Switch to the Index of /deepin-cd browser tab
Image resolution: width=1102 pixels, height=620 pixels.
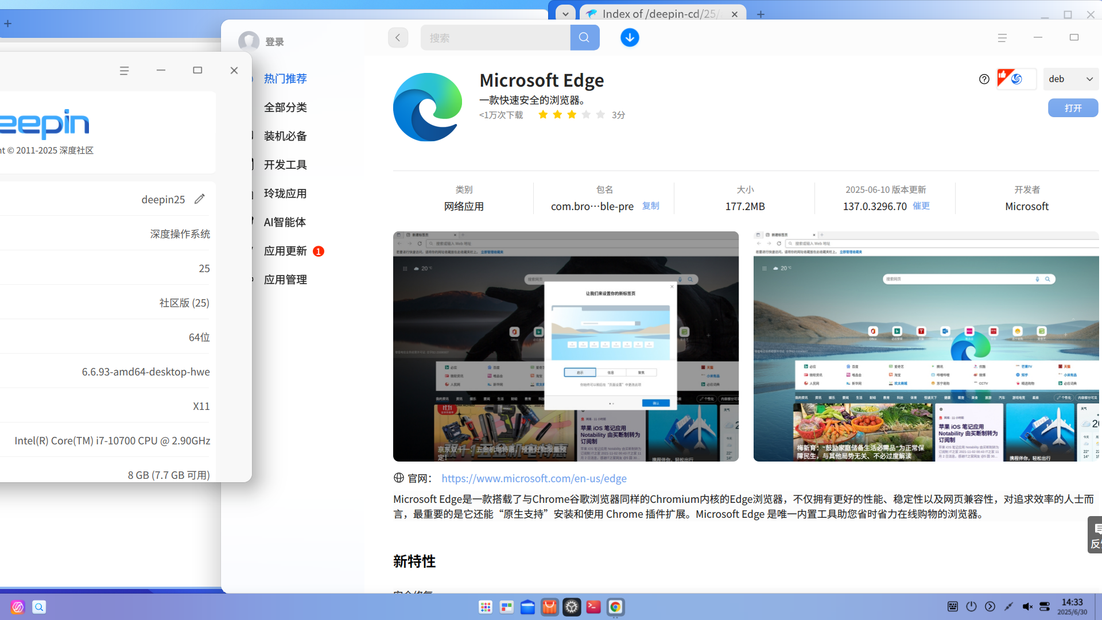tap(663, 14)
